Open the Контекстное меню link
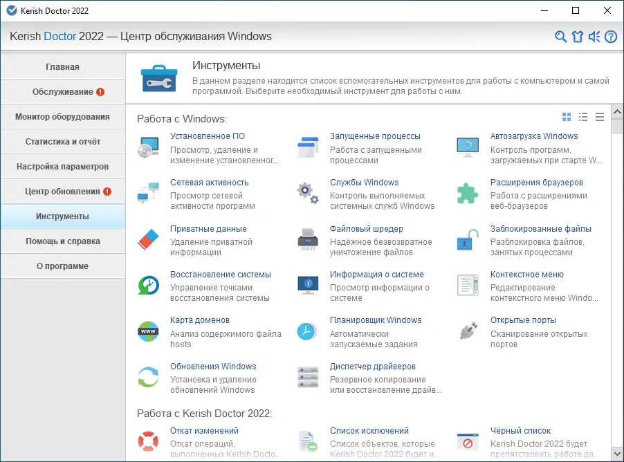 coord(526,275)
